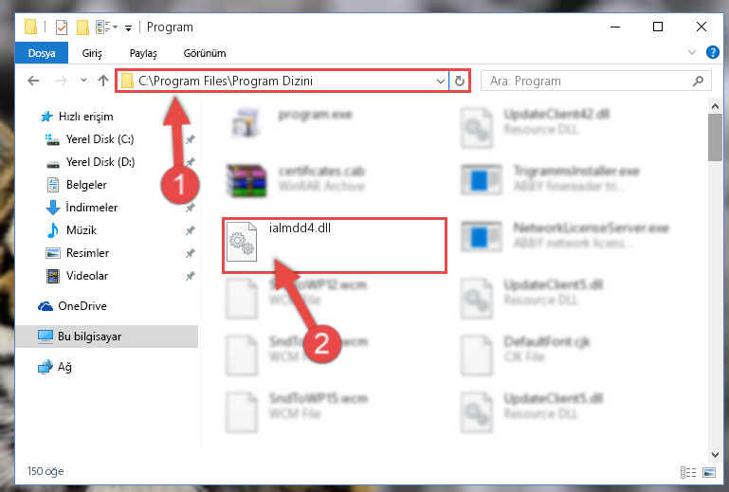This screenshot has width=729, height=492.
Task: Click the search magnifier icon
Action: pyautogui.click(x=698, y=81)
